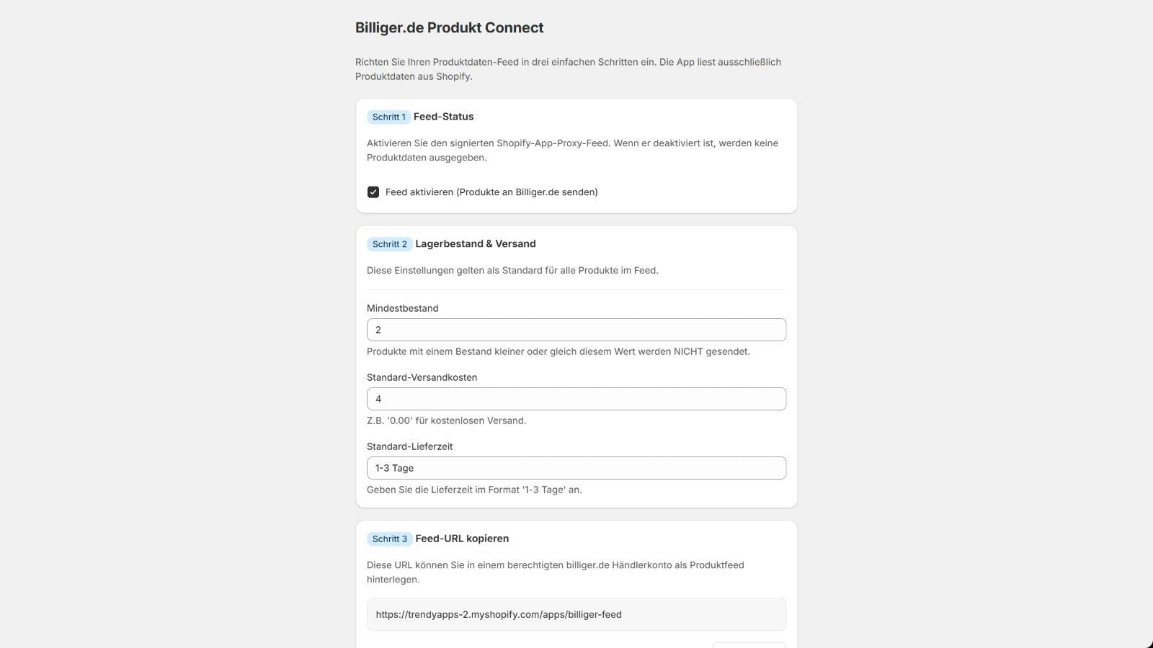Toggle the Feed aktivieren checkbox
This screenshot has width=1153, height=648.
tap(373, 192)
